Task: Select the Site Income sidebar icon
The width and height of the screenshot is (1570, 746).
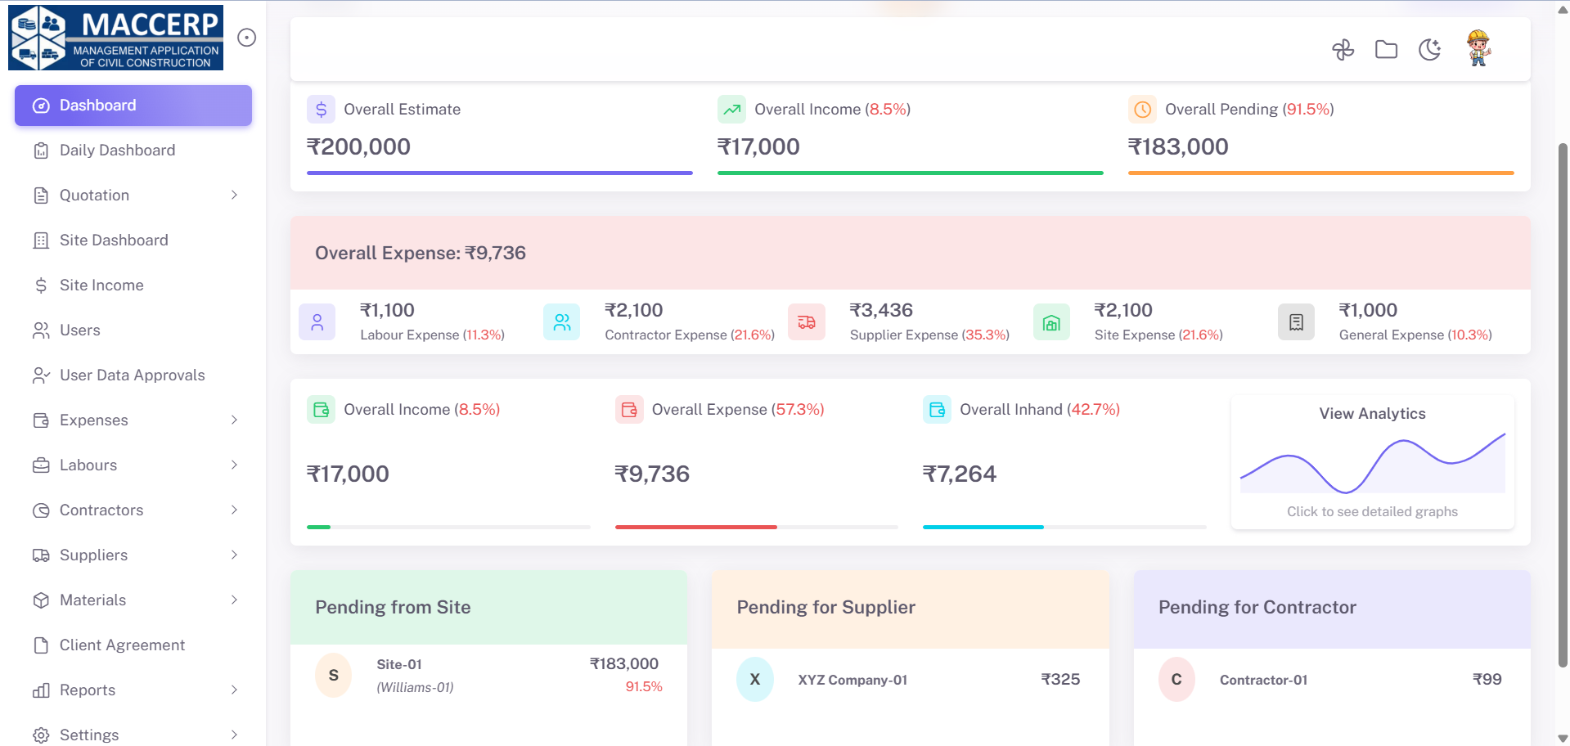Action: click(41, 285)
